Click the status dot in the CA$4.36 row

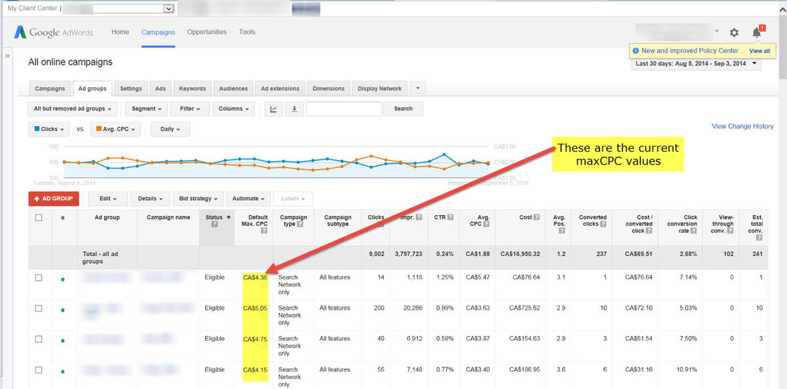(63, 279)
